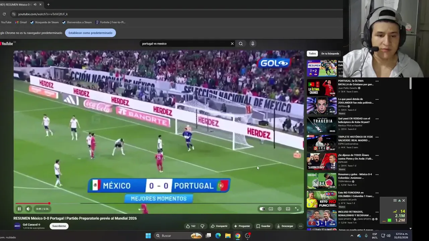The height and width of the screenshot is (241, 429).
Task: Open Task View from the taskbar
Action: pyautogui.click(x=208, y=236)
